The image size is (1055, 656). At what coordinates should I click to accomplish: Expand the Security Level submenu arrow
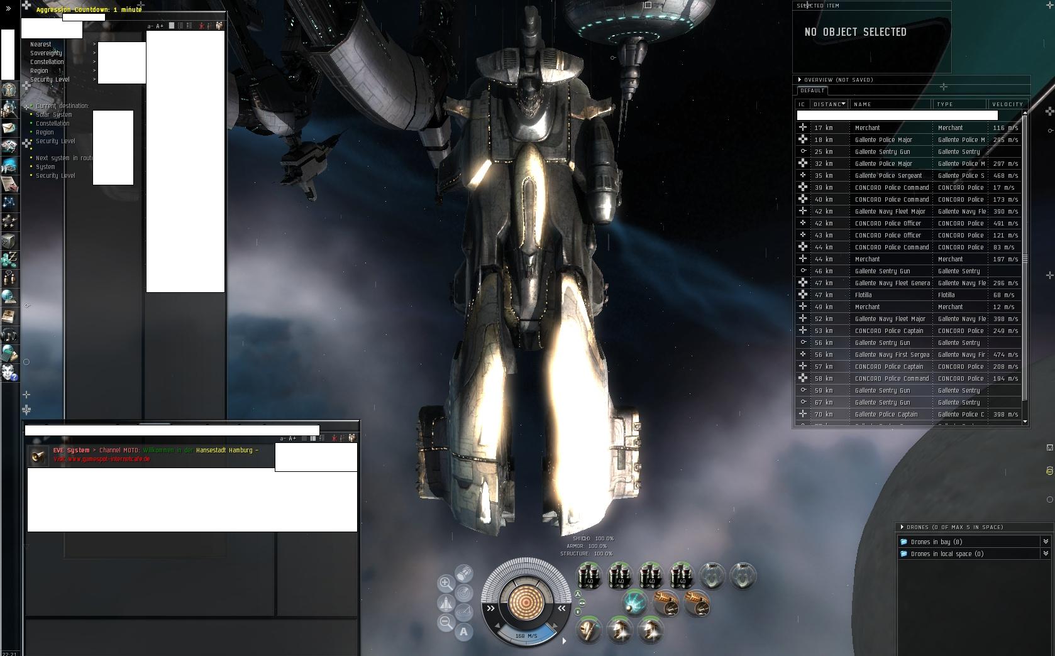point(94,79)
